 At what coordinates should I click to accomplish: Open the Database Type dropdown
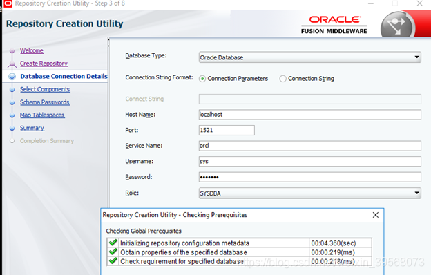[309, 57]
